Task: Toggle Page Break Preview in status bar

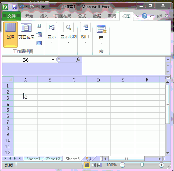Action: click(x=100, y=165)
